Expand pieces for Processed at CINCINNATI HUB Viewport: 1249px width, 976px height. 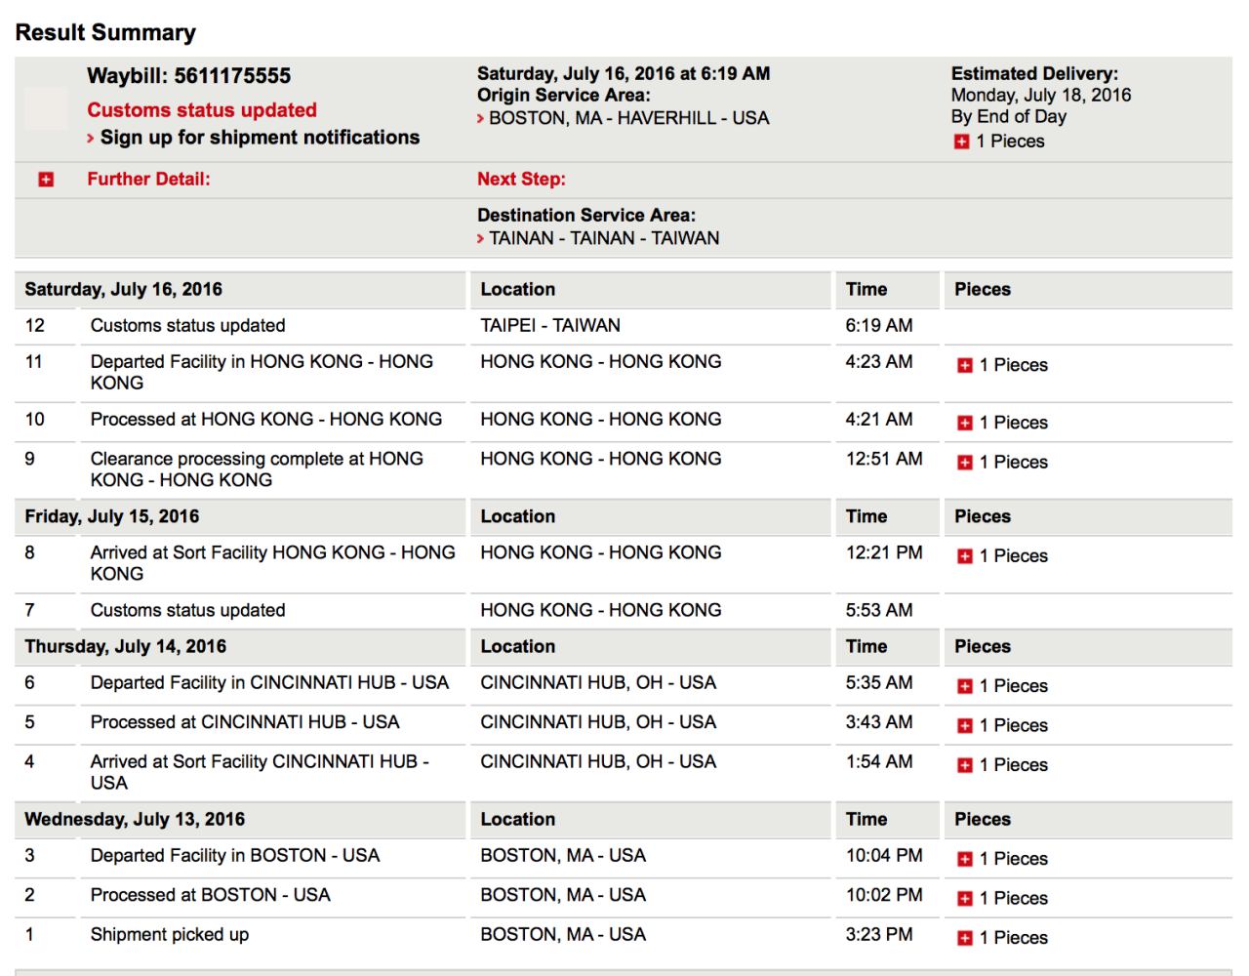pos(965,726)
